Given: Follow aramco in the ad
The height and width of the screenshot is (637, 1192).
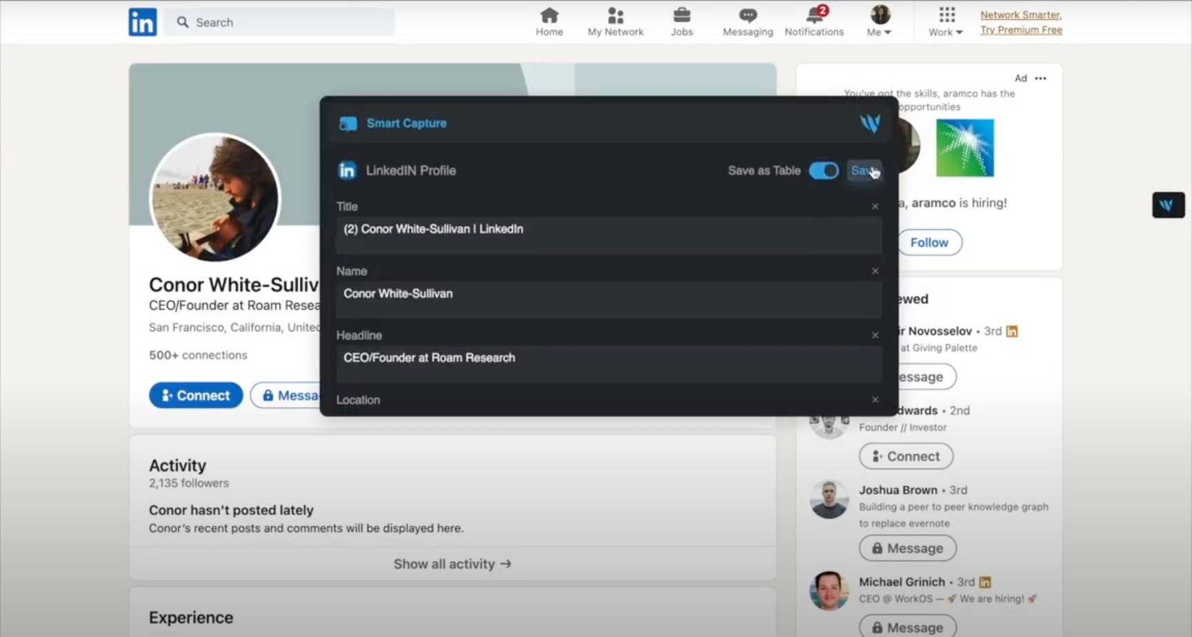Looking at the screenshot, I should [929, 242].
